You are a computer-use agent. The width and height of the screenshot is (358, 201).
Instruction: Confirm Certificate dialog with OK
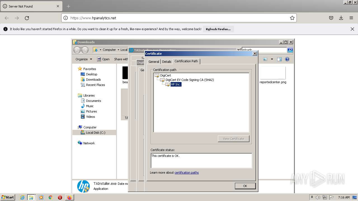pyautogui.click(x=245, y=186)
